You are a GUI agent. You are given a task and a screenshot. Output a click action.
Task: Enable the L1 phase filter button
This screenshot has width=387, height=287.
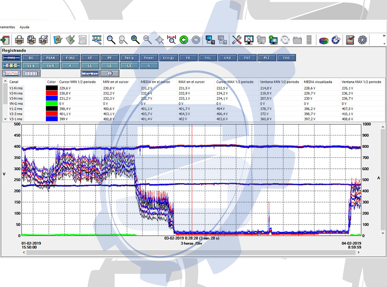click(90, 66)
